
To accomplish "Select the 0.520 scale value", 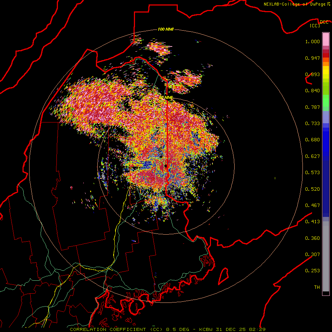I will point(312,189).
